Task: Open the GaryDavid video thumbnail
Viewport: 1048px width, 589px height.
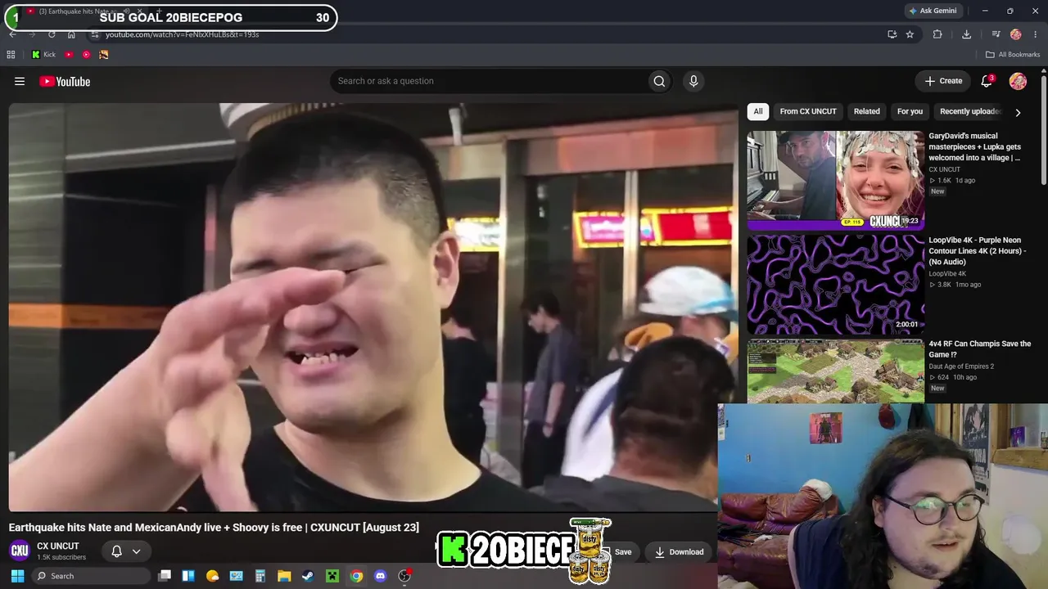Action: [x=835, y=180]
